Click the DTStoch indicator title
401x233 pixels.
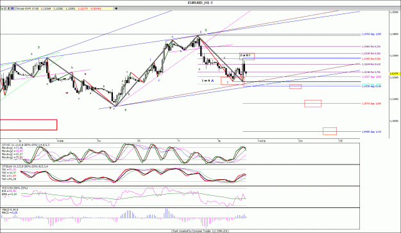(x=24, y=166)
